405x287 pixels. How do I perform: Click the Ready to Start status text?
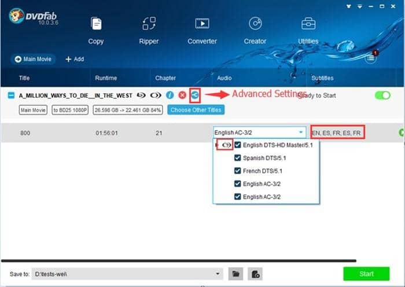click(317, 95)
